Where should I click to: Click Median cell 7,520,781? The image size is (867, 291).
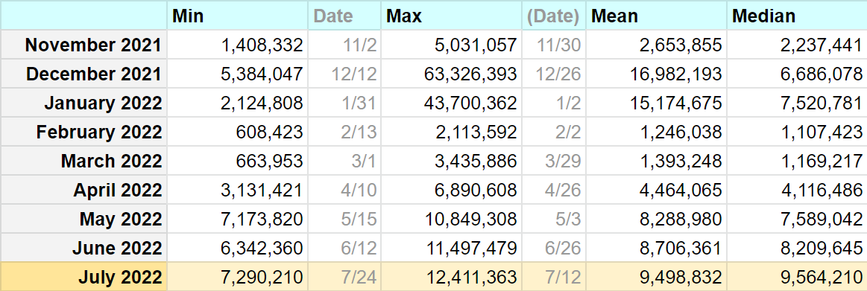(797, 103)
